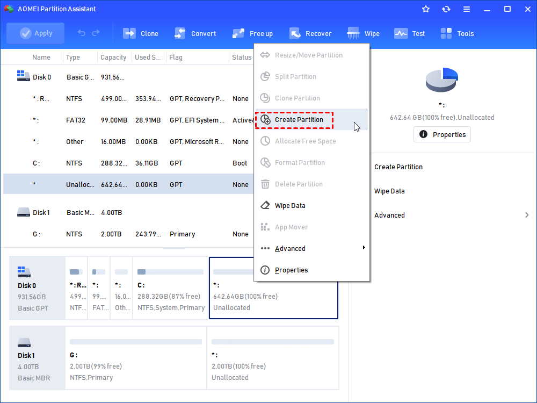
Task: Select Wipe Data in context menu
Action: tap(311, 206)
